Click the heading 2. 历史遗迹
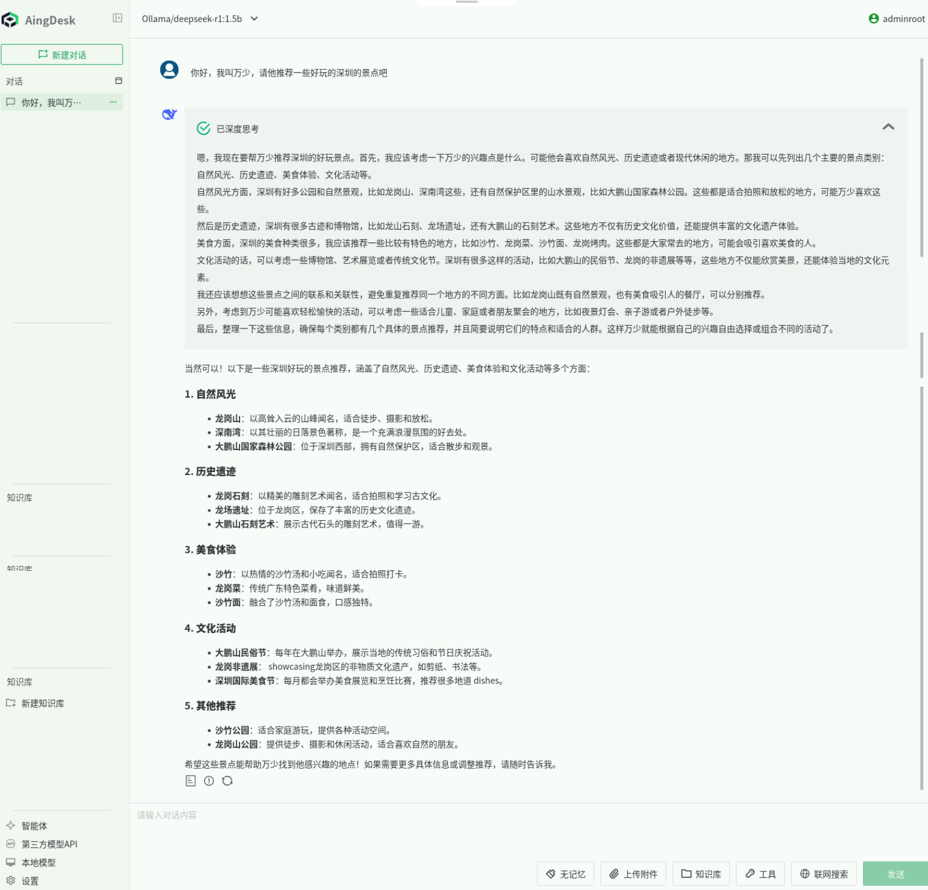This screenshot has width=928, height=890. (210, 471)
